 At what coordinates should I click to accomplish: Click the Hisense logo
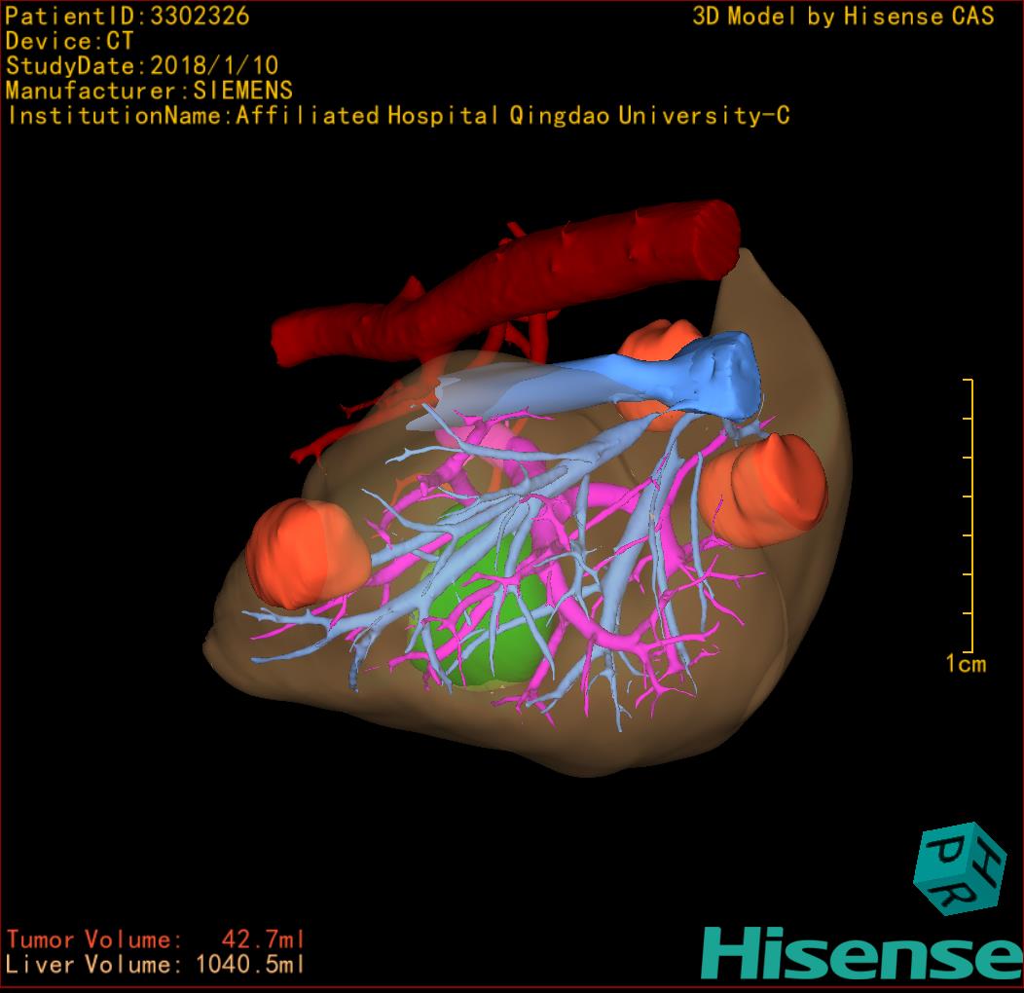[x=862, y=953]
